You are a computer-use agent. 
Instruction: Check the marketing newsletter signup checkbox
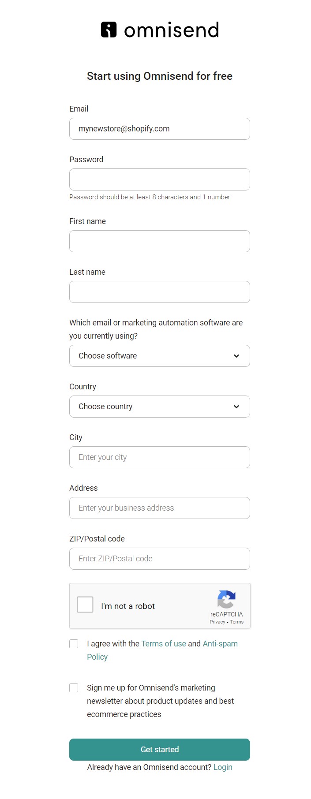pyautogui.click(x=73, y=687)
